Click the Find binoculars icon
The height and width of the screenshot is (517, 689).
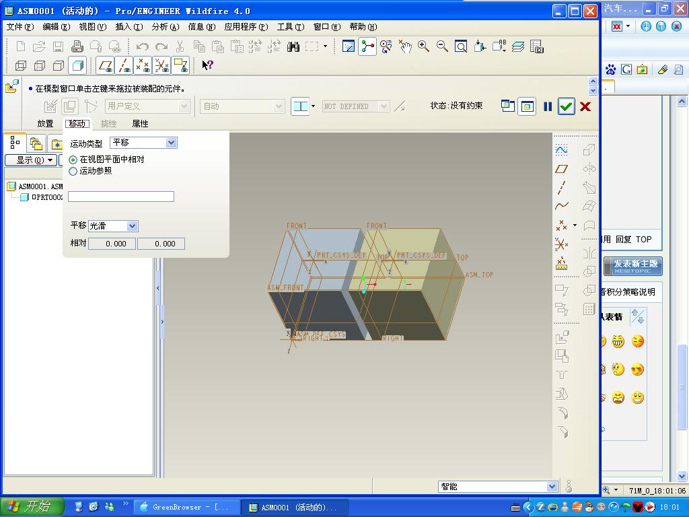(x=293, y=46)
